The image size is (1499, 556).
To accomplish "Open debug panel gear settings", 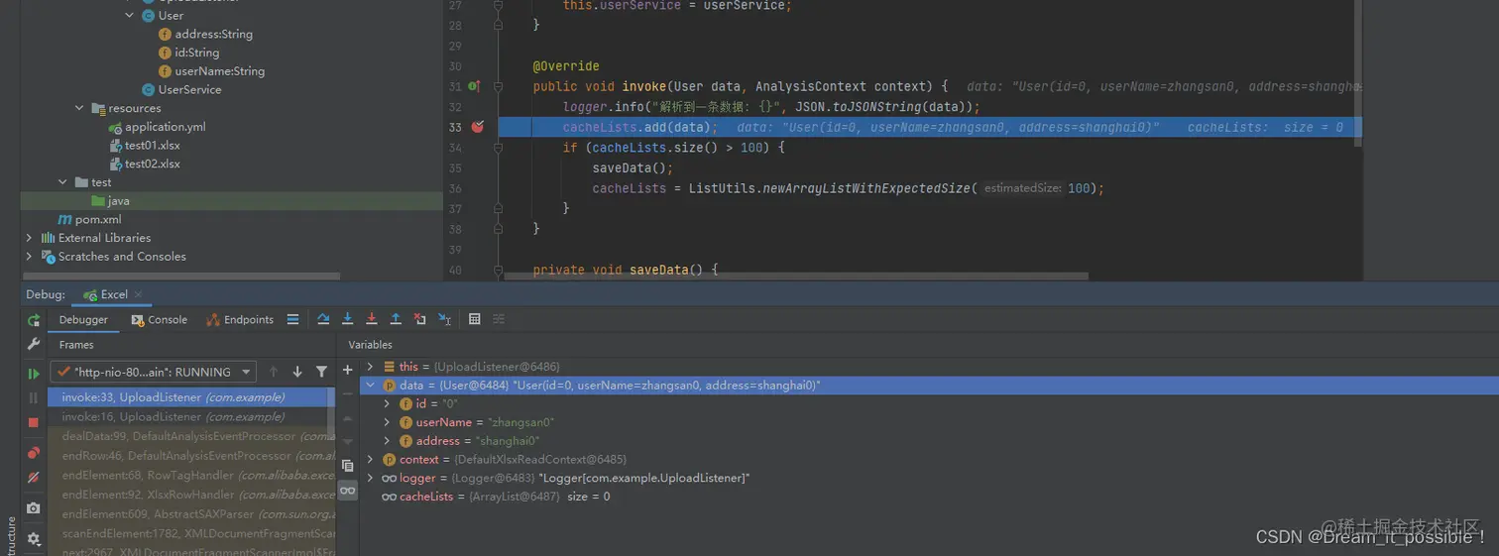I will tap(34, 538).
